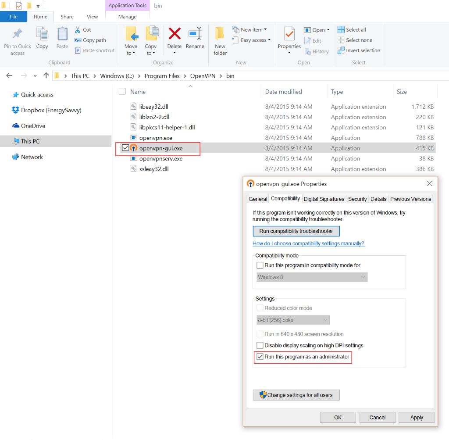The height and width of the screenshot is (440, 449).
Task: Click the Cut scissors icon
Action: tap(78, 29)
